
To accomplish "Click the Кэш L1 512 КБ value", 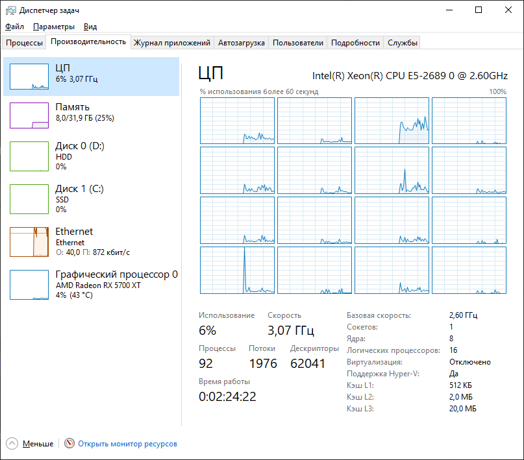I will [x=460, y=385].
